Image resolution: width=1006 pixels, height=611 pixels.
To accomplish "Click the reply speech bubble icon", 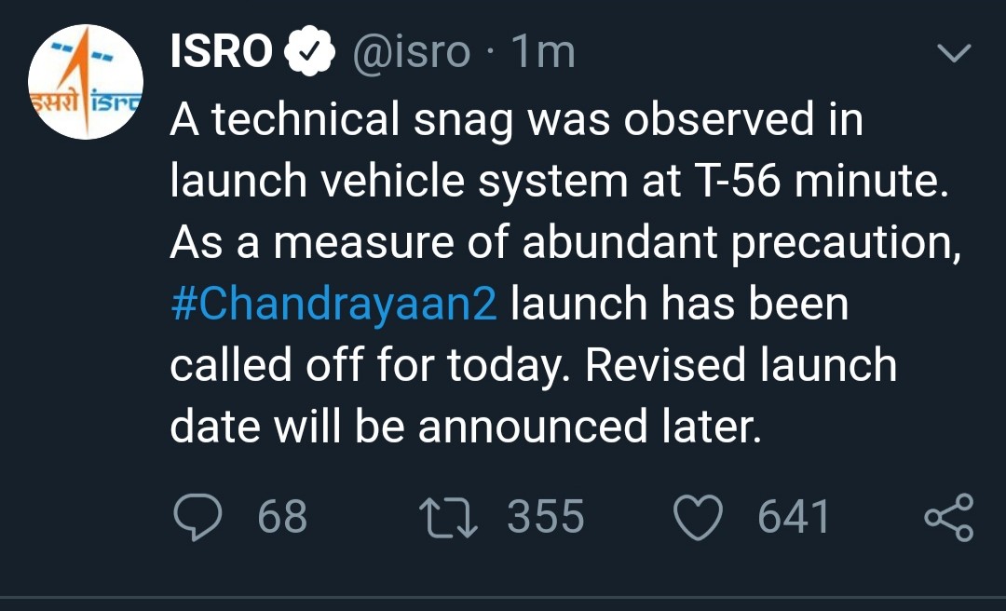I will [x=197, y=517].
